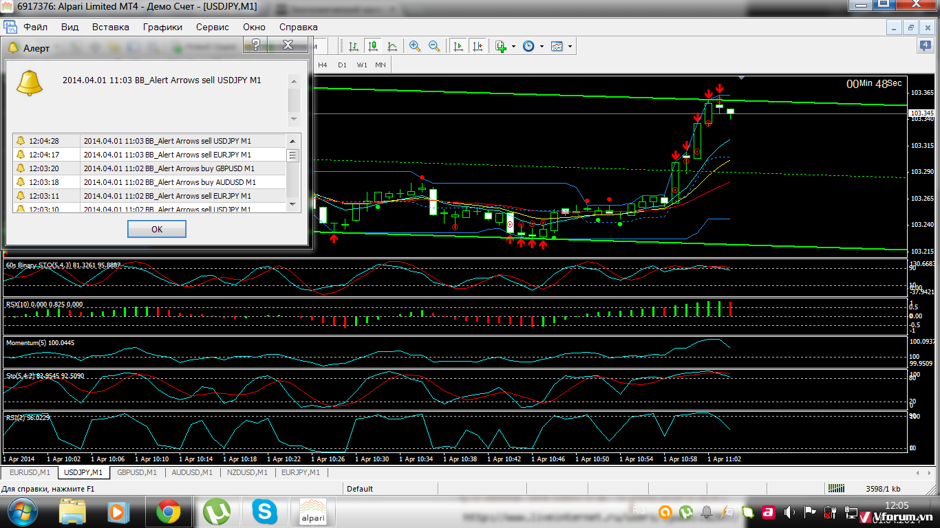Expand the templates dropdown arrow
The image size is (940, 528).
click(x=570, y=47)
